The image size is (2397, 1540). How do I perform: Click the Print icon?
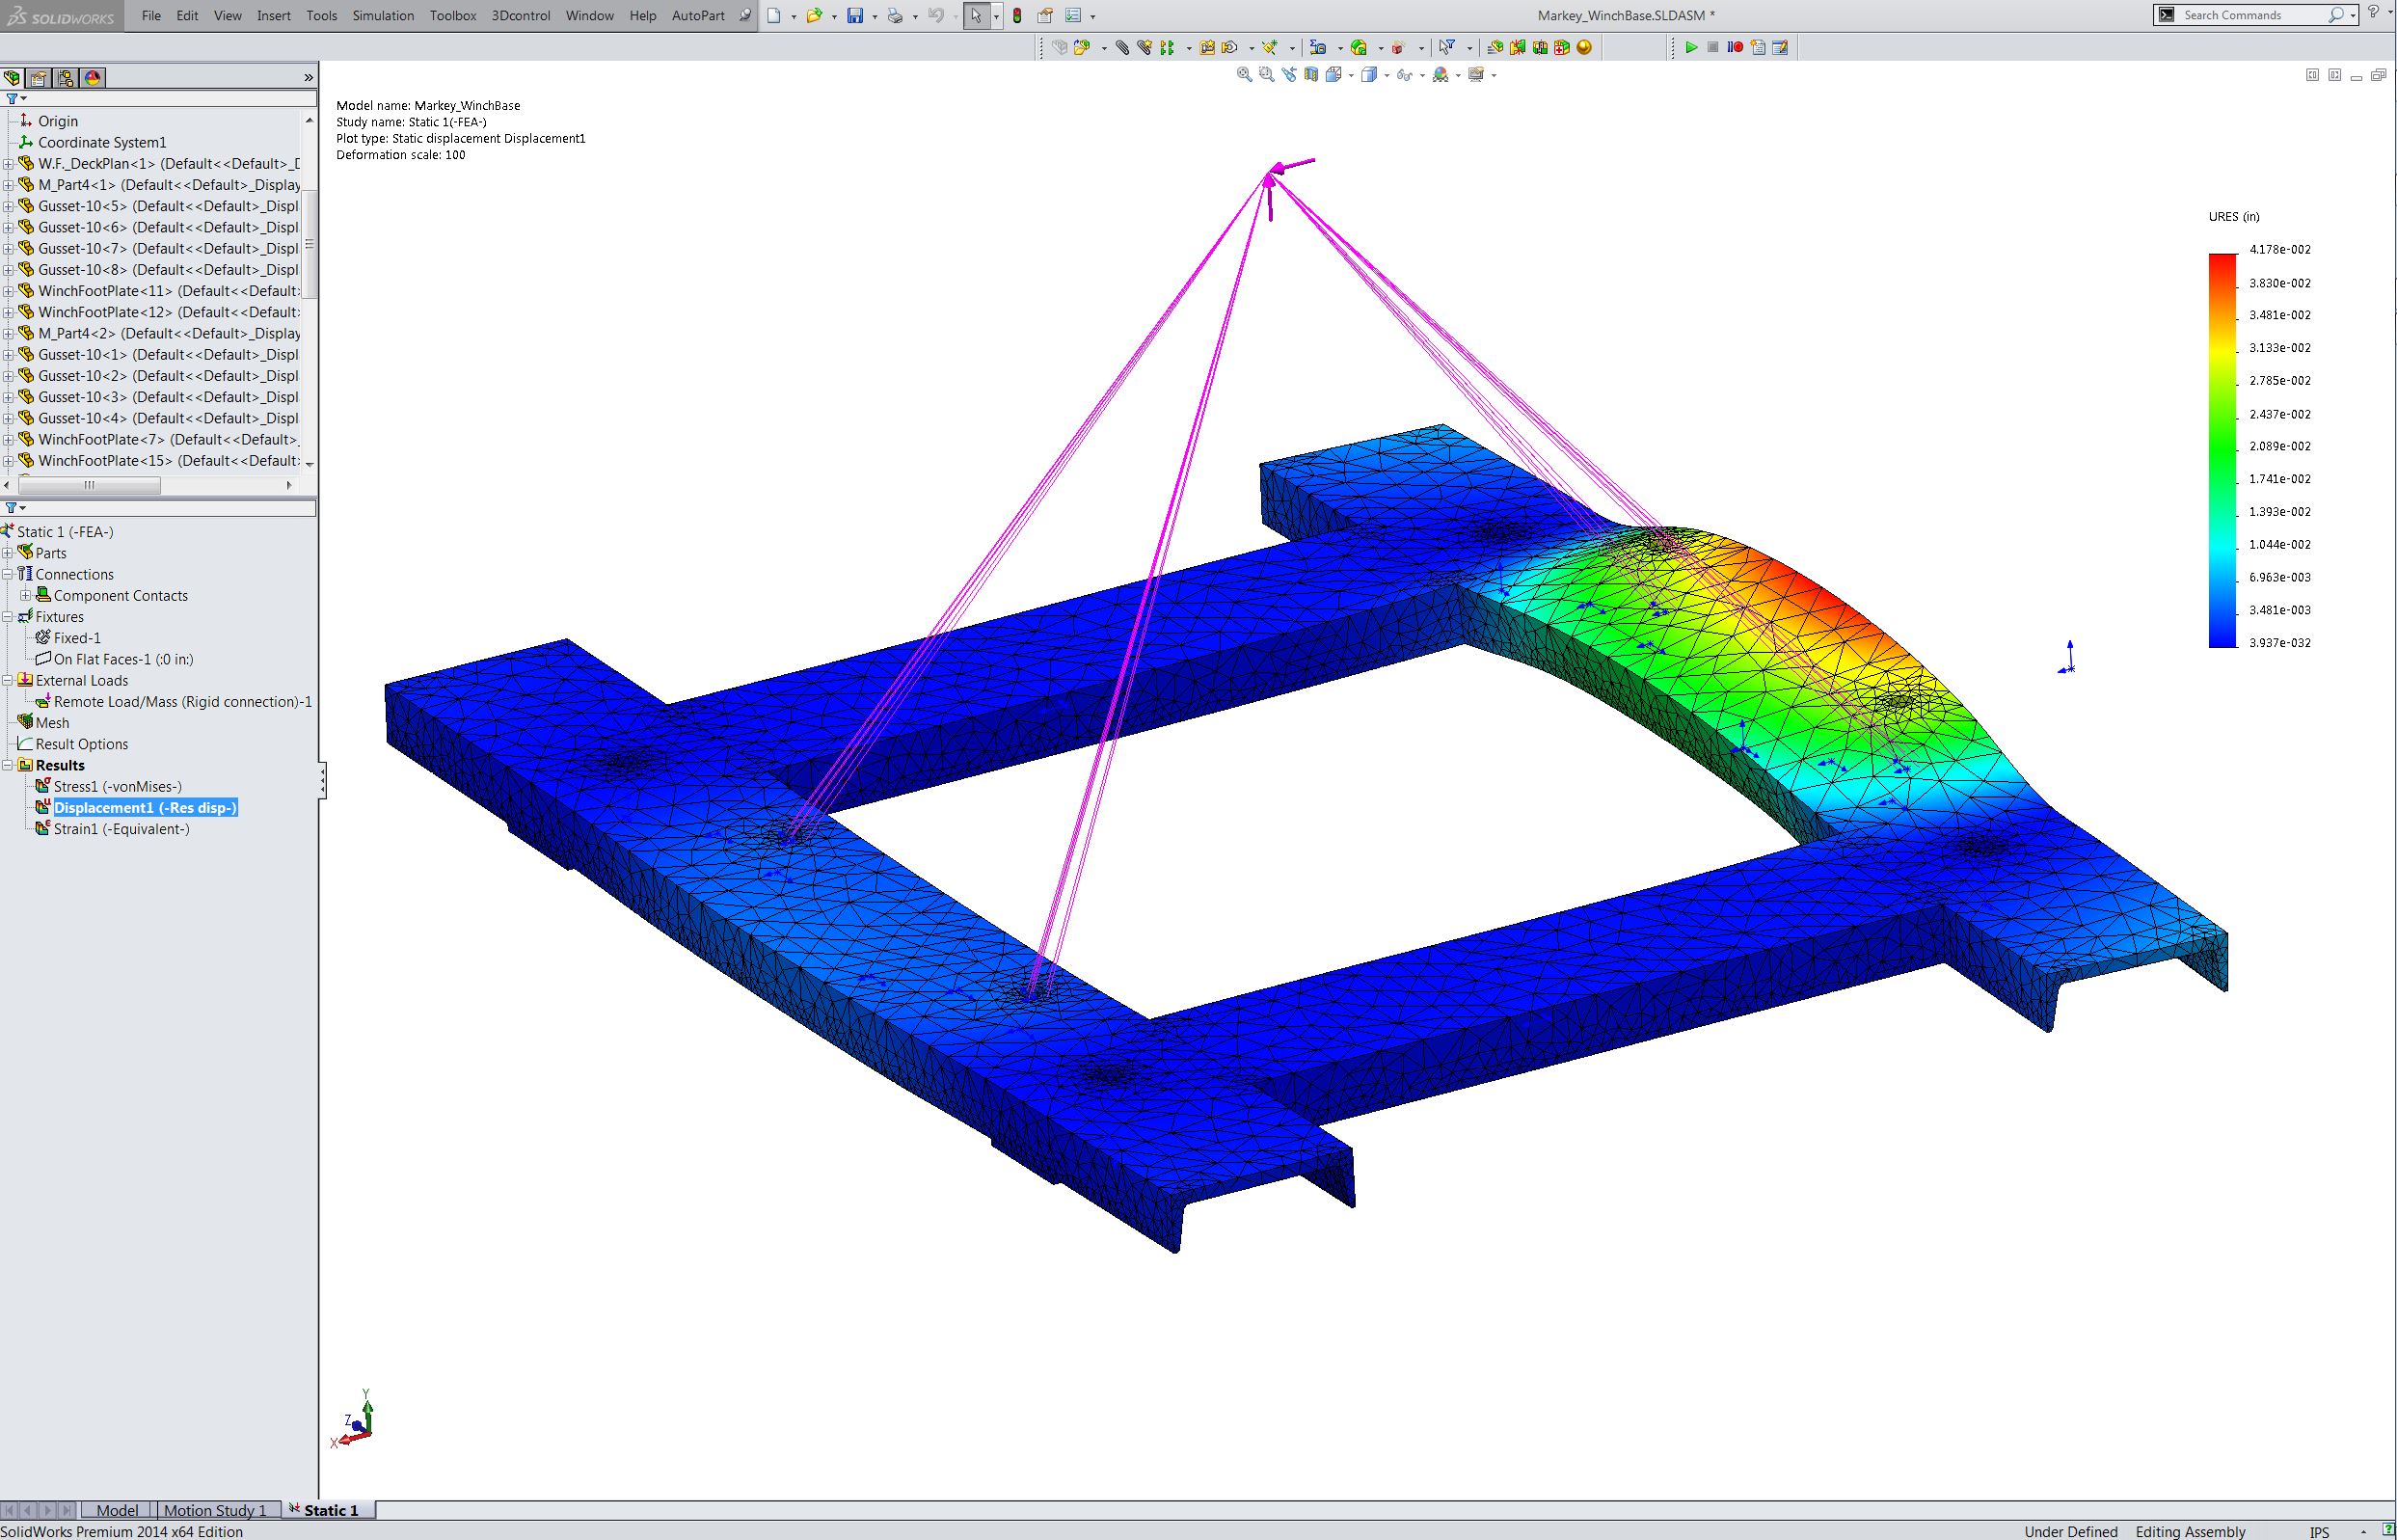click(x=896, y=16)
